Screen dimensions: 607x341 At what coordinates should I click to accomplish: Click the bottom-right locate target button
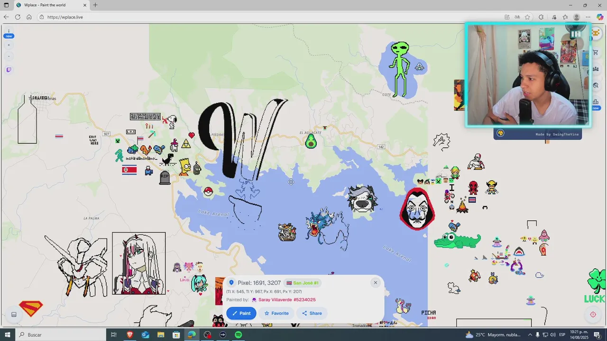593,314
